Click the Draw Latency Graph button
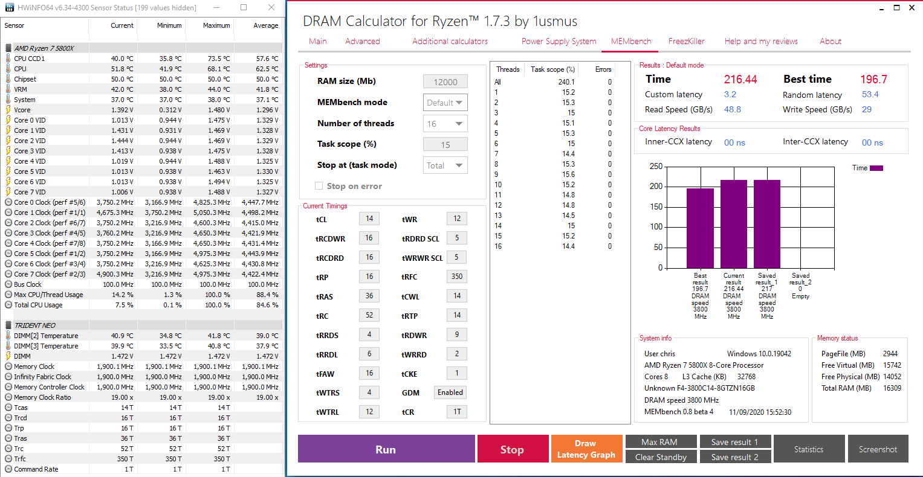923x477 pixels. click(x=586, y=449)
